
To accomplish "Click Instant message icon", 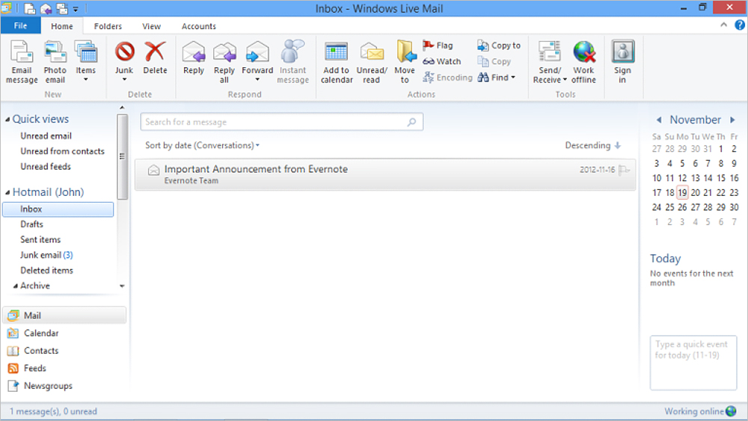I will [x=293, y=63].
